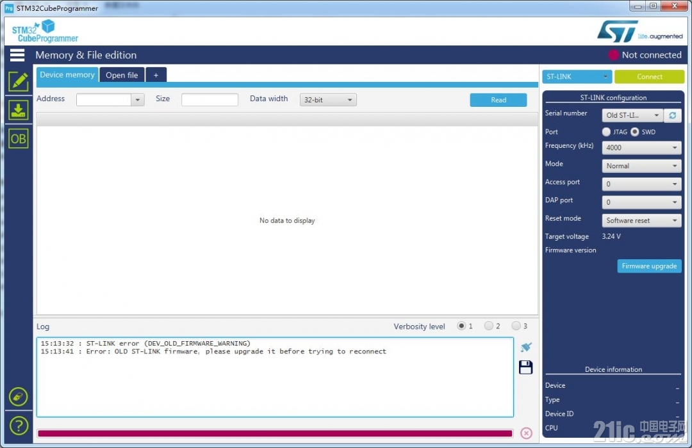Click the CPU label in Device information
The image size is (692, 448).
552,428
